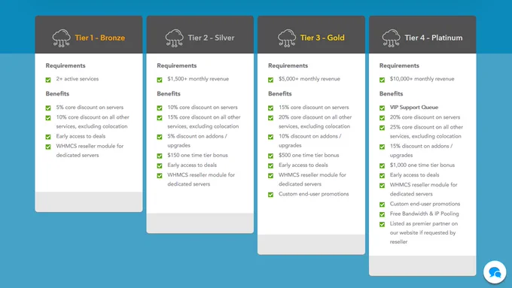Click 'WHMCS reseller module' text in the Platinum card
Screen dimensions: 512x288
(423, 189)
